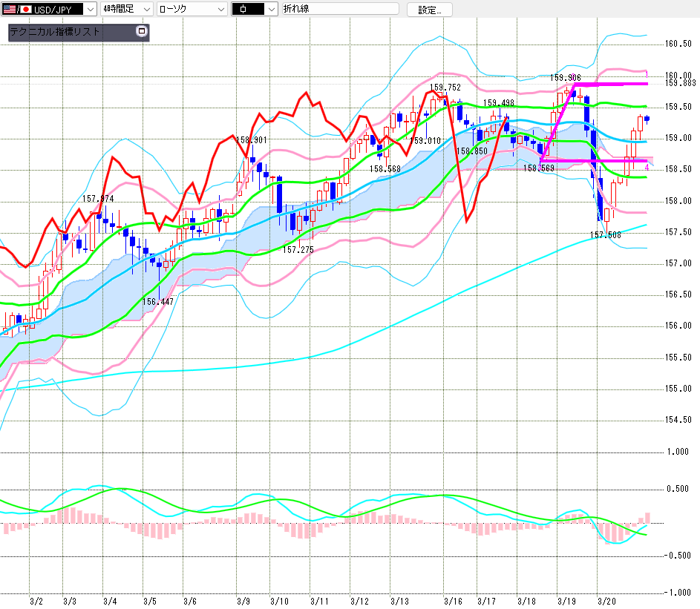Click the Japan flag icon beside USD/JPY

tap(25, 9)
